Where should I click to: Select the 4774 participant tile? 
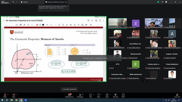(x=117, y=64)
